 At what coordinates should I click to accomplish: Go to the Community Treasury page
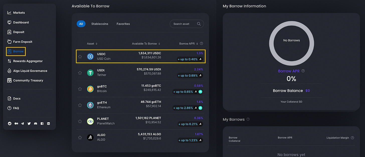25,80
